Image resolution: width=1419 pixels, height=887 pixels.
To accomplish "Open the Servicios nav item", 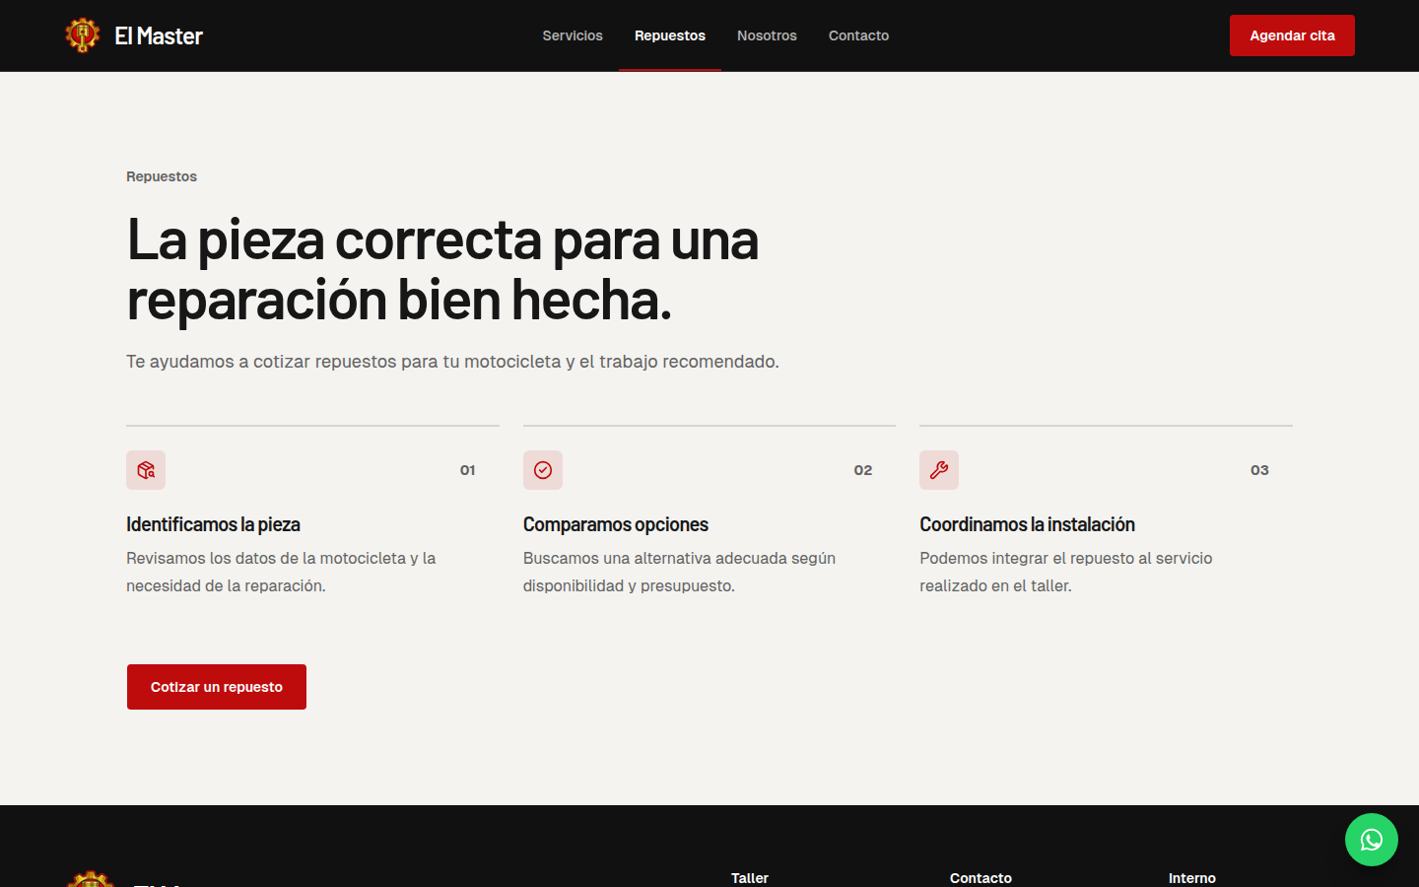I will 573,35.
